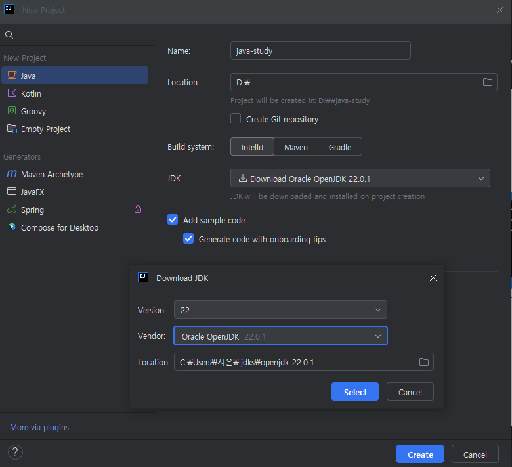Select Java project type
The width and height of the screenshot is (512, 467).
click(x=75, y=76)
